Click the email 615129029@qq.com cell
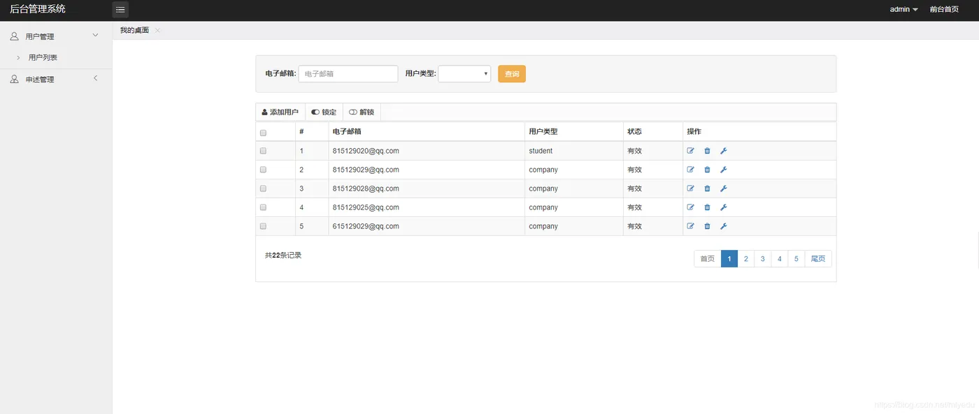 click(x=427, y=226)
